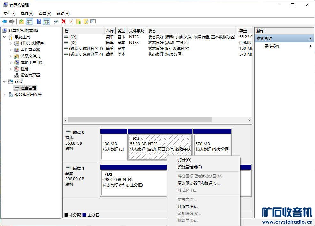Open 设备管理器 from the tree
Image resolution: width=315 pixels, height=226 pixels.
tap(30, 75)
